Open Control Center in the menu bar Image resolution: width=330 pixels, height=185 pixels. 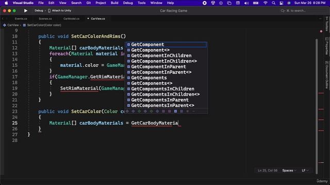pos(281,3)
